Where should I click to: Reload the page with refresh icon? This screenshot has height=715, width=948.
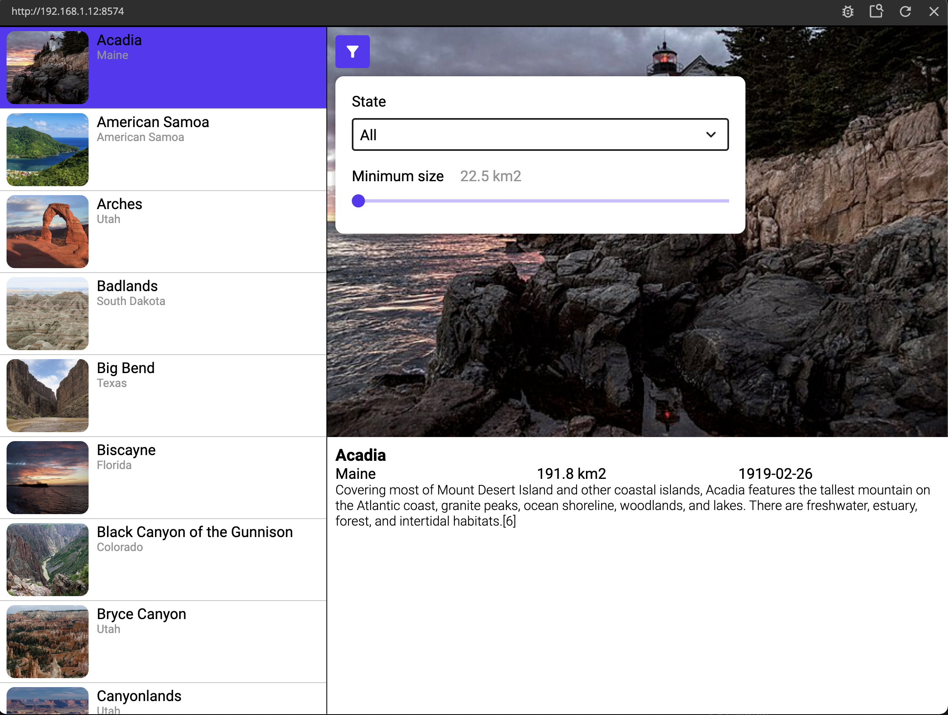[905, 11]
